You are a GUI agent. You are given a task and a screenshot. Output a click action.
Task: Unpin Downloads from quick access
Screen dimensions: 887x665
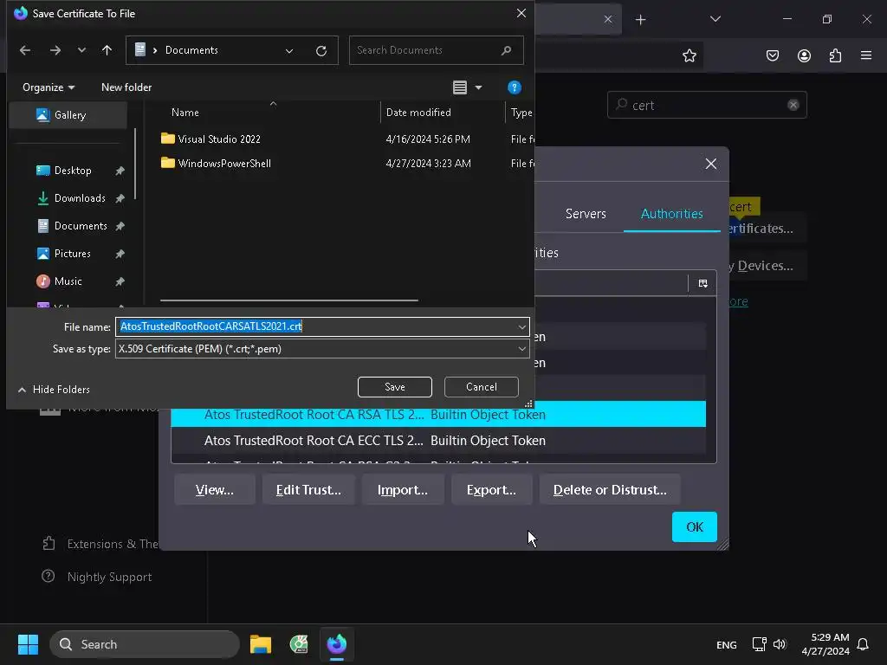[120, 198]
